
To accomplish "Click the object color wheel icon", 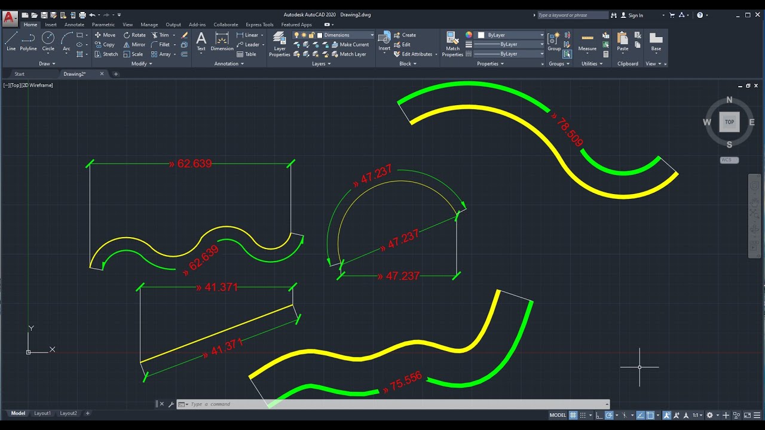I will (x=469, y=35).
